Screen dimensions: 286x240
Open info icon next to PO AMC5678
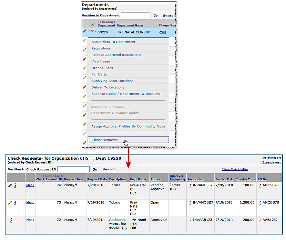260,186
